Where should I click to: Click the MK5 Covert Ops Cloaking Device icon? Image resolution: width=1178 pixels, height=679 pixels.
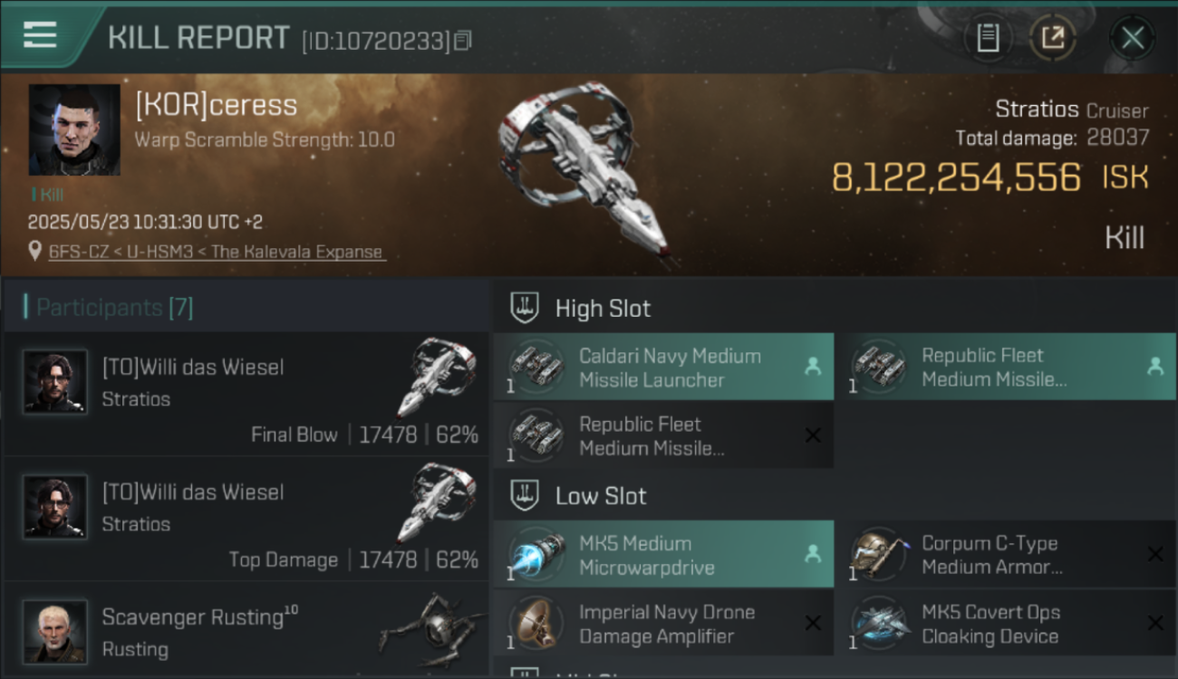[x=878, y=623]
